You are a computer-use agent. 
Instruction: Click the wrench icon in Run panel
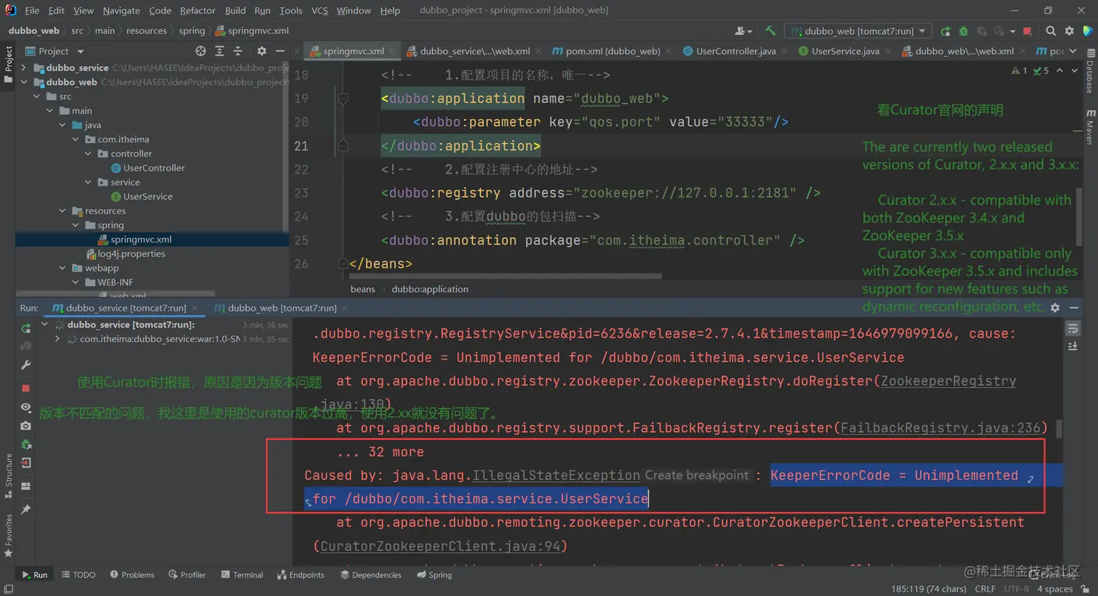(26, 365)
